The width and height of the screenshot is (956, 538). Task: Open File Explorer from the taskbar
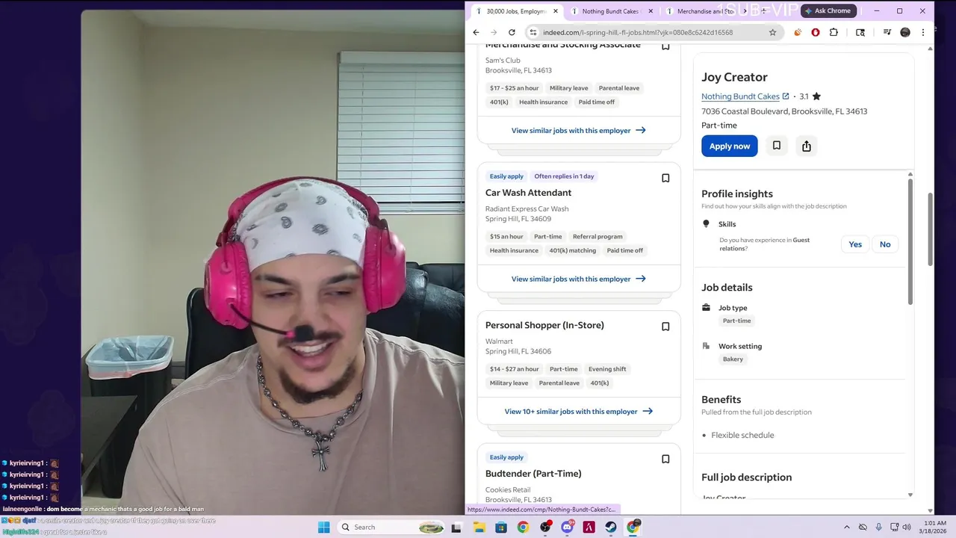[x=479, y=527]
